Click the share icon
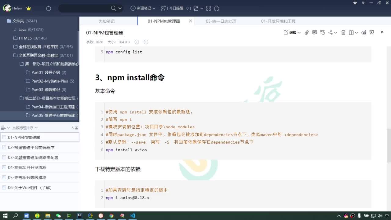Screen dimensions: 391x220 331,32
